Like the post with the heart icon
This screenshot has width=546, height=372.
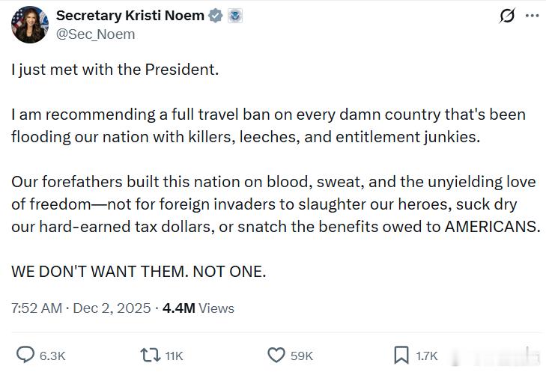pos(276,355)
